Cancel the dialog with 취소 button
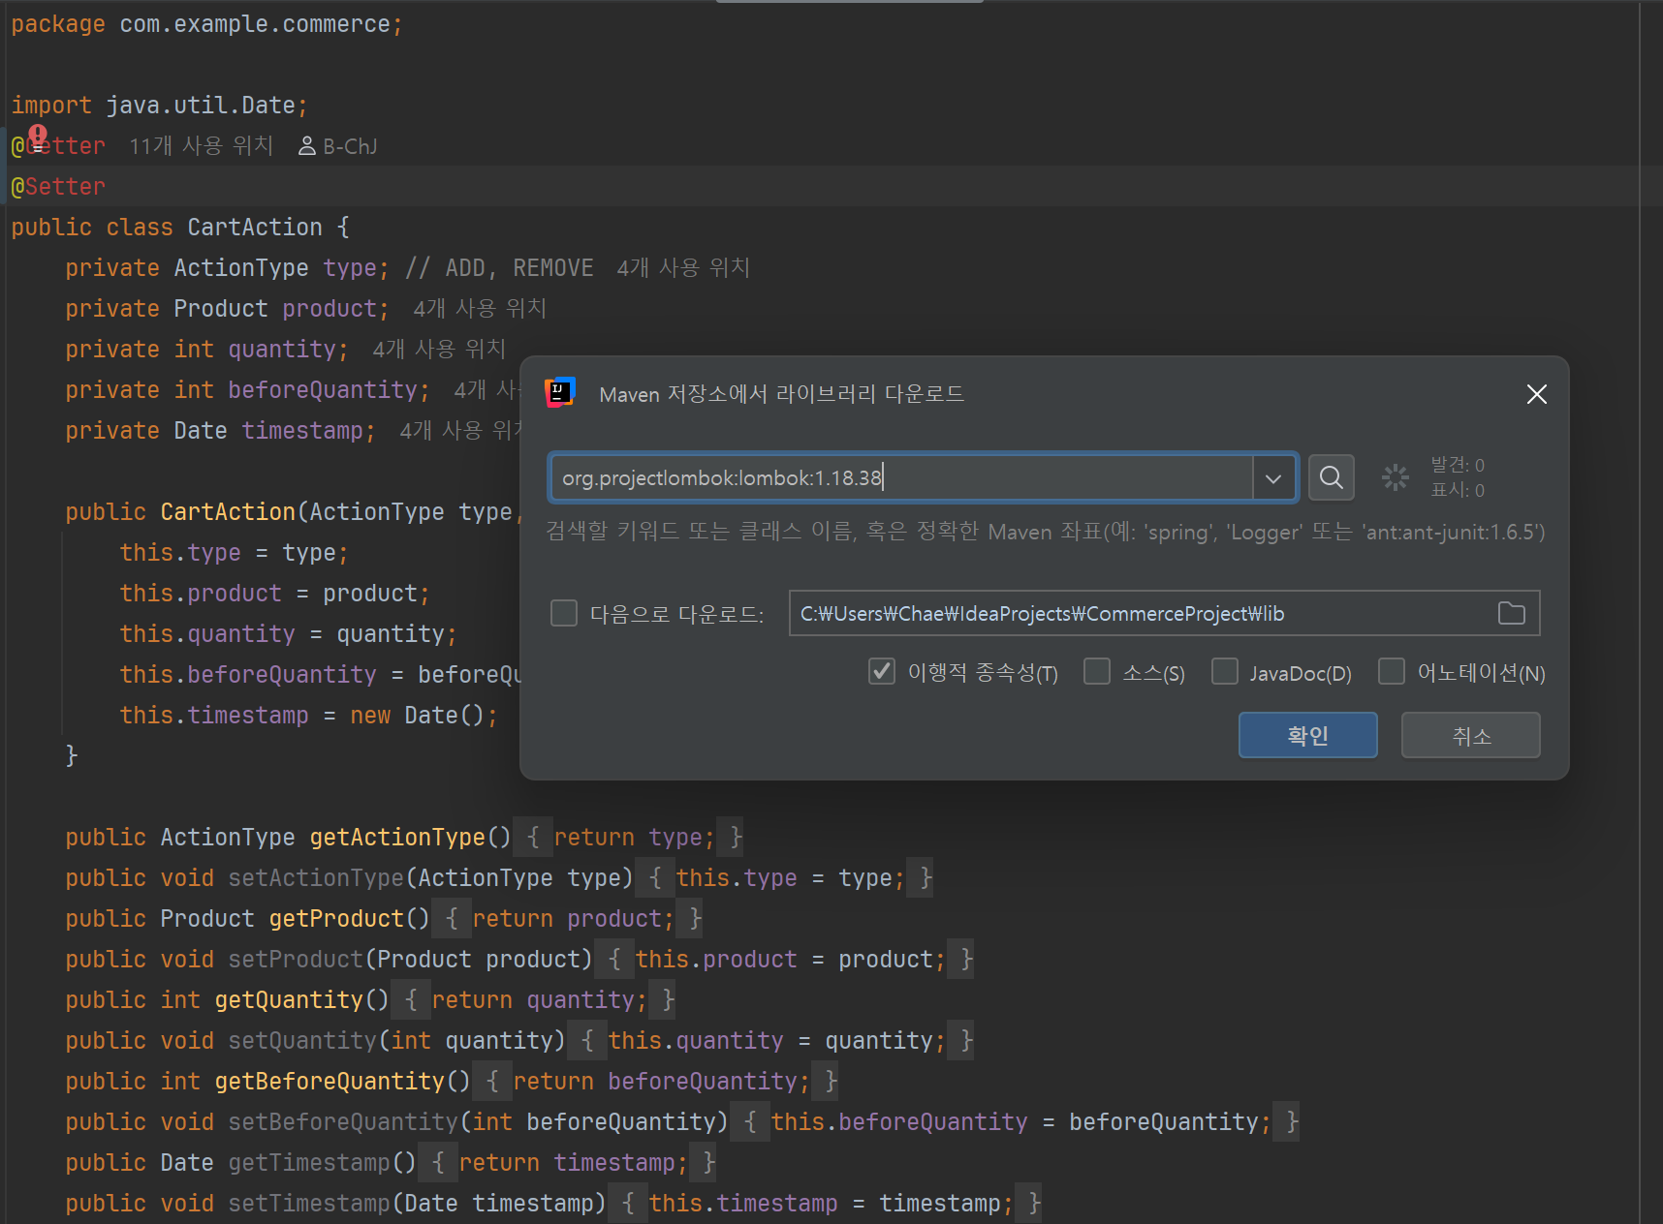Image resolution: width=1663 pixels, height=1224 pixels. [1470, 735]
